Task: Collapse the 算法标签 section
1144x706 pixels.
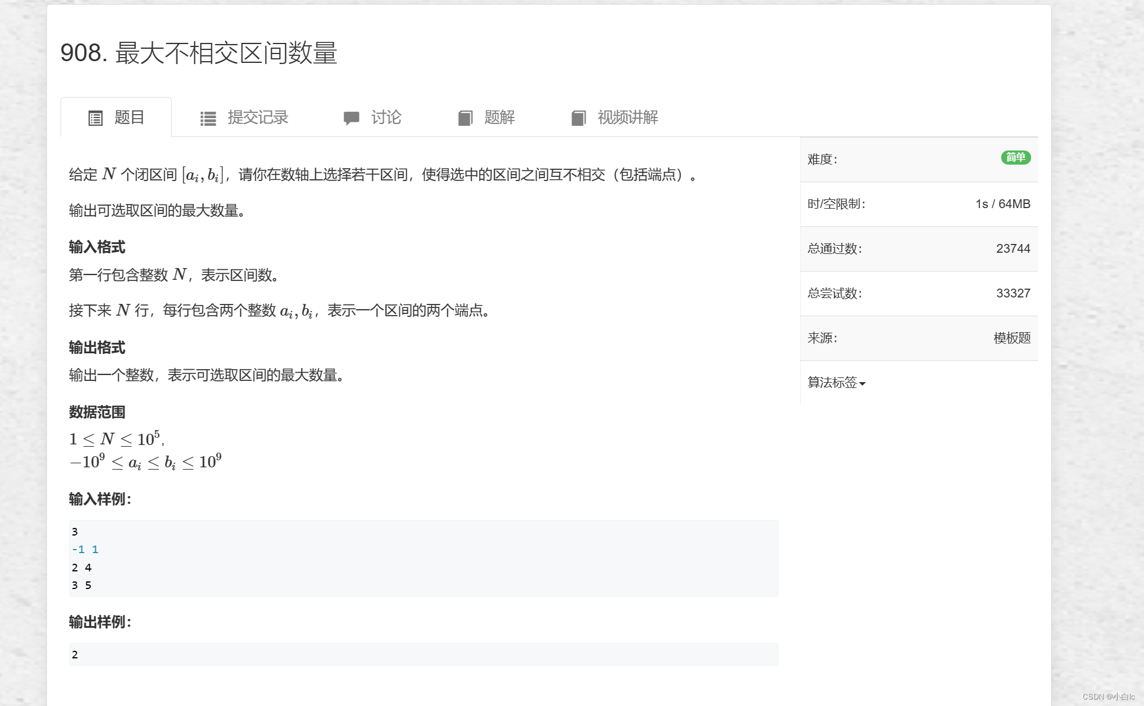Action: tap(835, 383)
